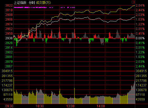Click the 2.84% top percentage label

click(140, 5)
